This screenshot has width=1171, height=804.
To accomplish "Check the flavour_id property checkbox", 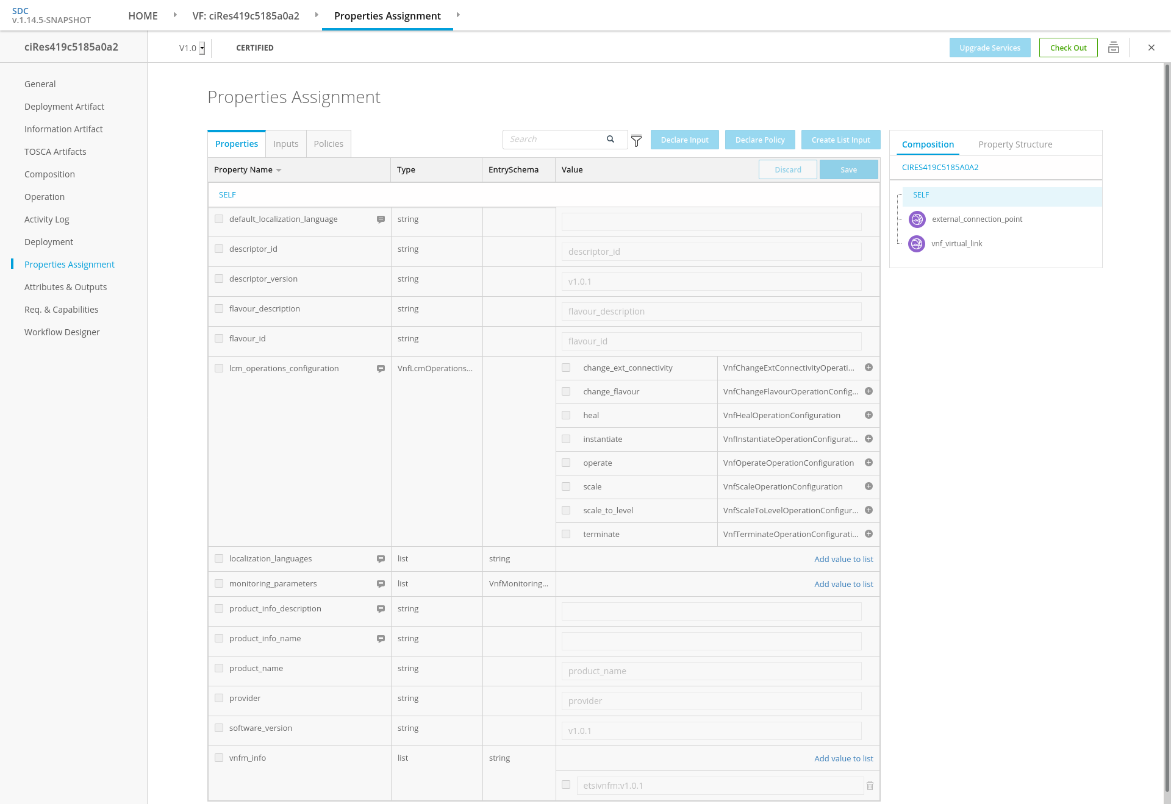I will pyautogui.click(x=219, y=338).
